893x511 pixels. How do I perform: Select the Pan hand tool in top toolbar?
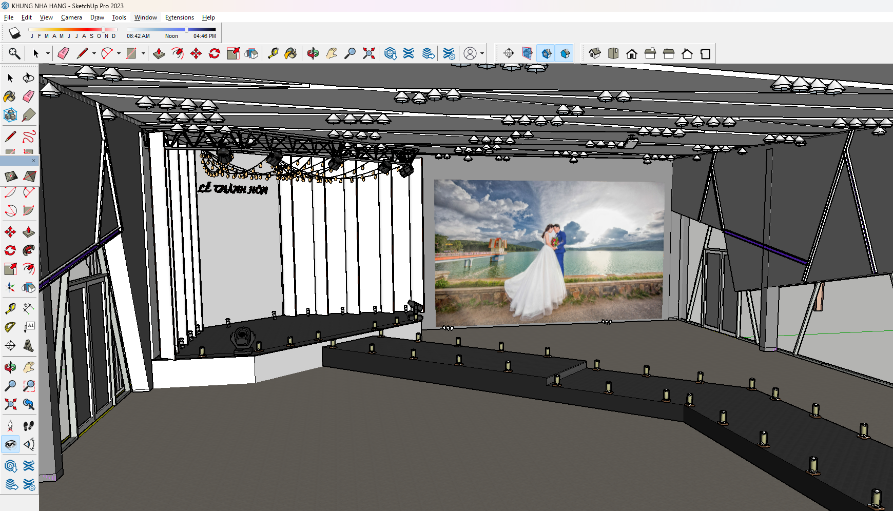click(332, 53)
